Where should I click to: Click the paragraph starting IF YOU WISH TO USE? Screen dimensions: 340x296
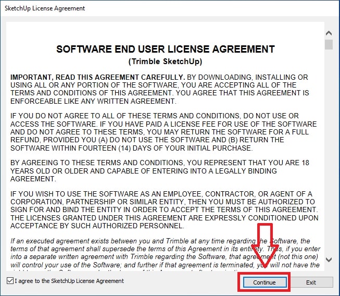coord(165,210)
